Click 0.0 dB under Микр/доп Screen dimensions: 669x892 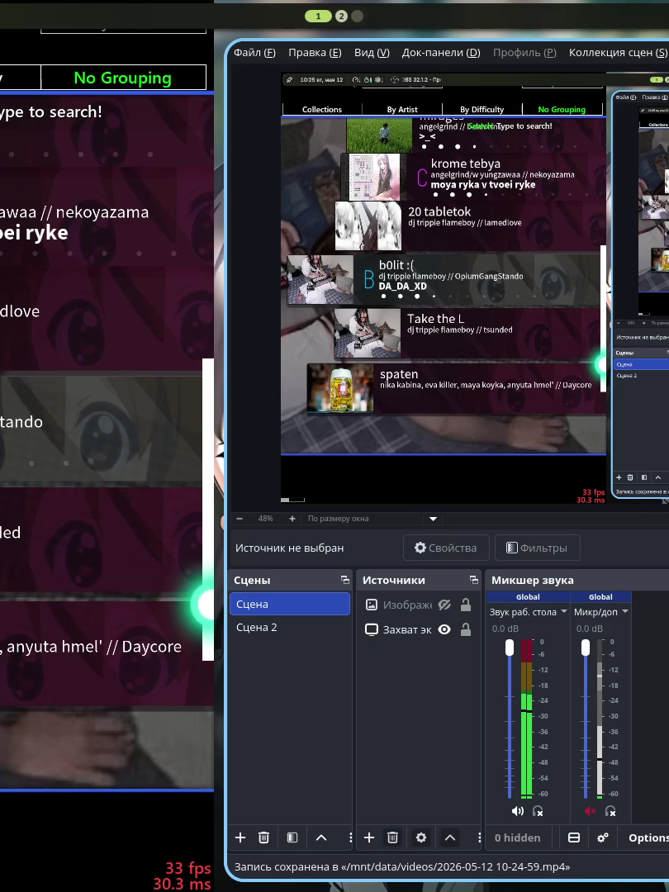[x=590, y=629]
